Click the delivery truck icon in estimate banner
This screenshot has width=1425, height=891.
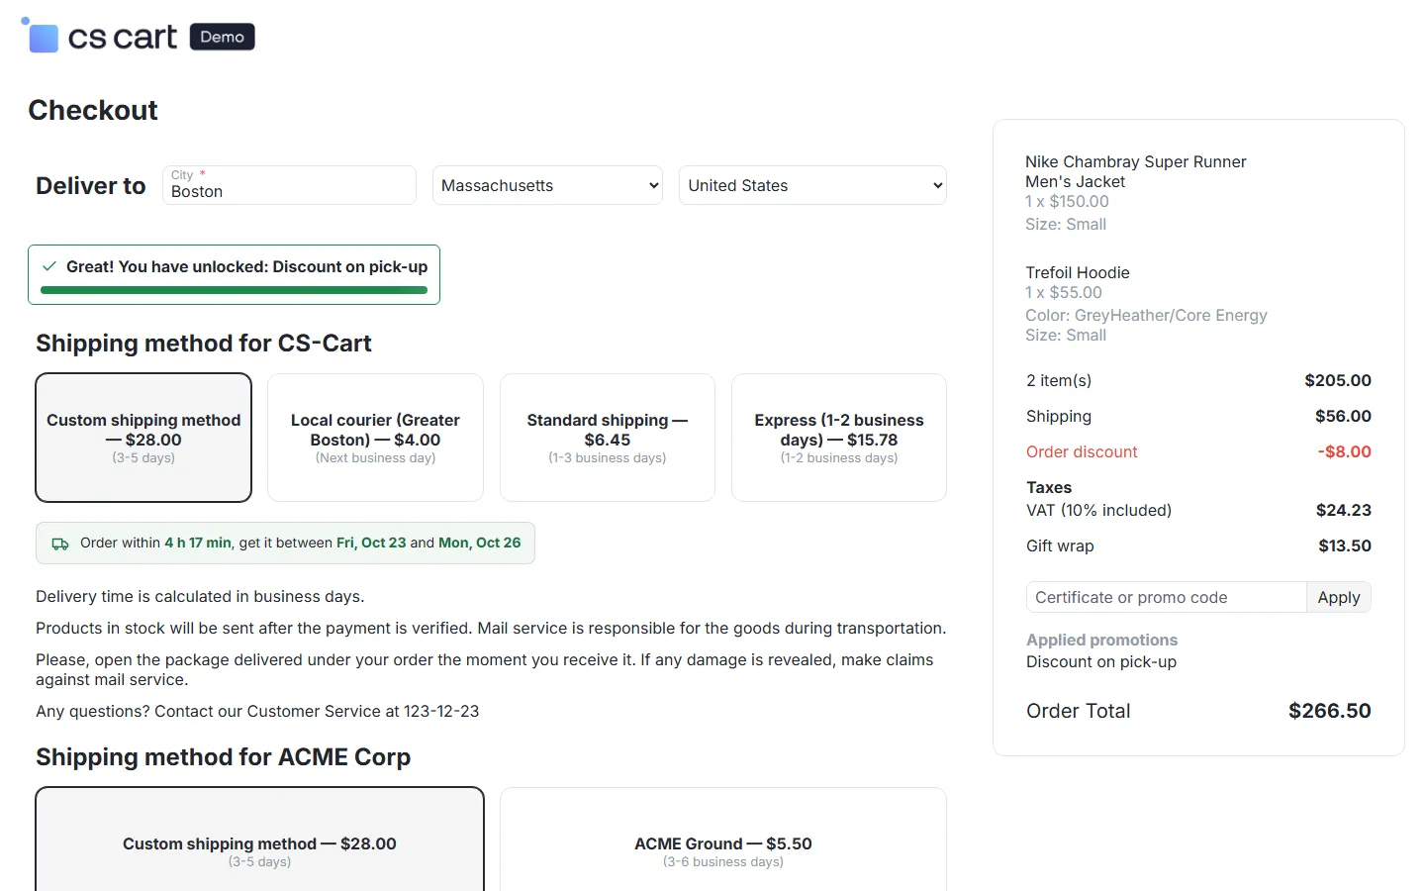click(x=60, y=544)
